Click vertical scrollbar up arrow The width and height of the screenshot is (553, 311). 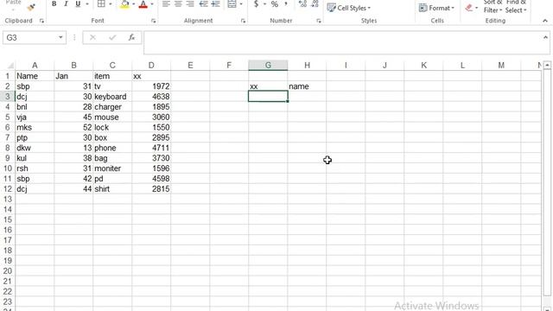tap(547, 66)
